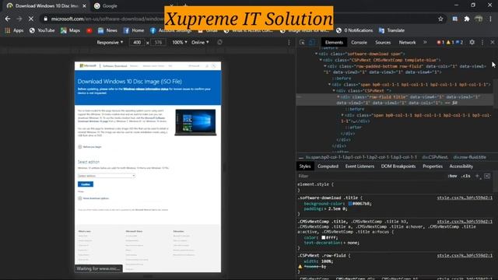Open the Chrome three-dot menu
498x280 pixels.
(x=490, y=19)
